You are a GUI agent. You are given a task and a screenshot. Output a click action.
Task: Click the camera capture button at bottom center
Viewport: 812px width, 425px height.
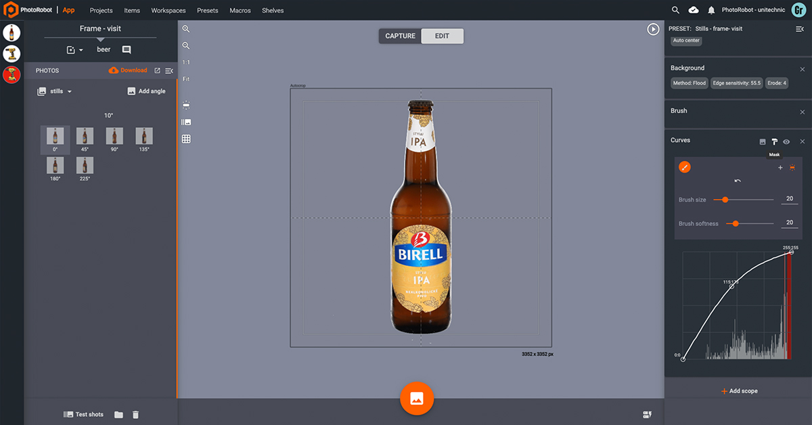pos(417,399)
